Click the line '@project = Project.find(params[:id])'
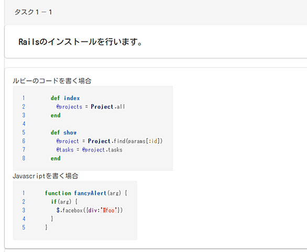The height and width of the screenshot is (252, 307). 109,141
